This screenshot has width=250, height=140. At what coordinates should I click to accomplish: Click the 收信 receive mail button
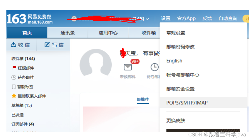click(21, 45)
